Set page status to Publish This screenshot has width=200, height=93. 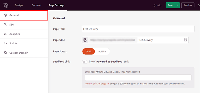102,51
